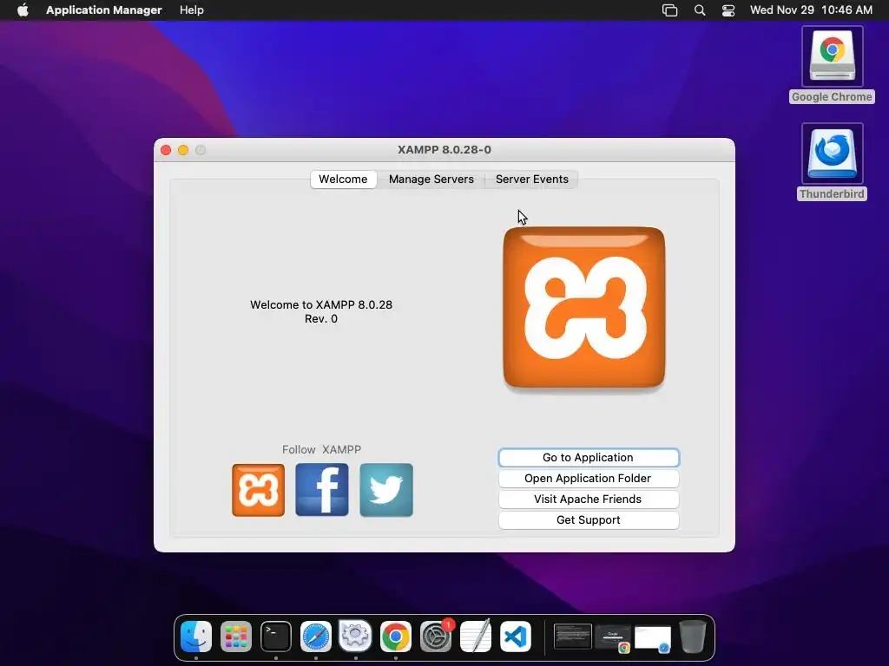Open the Trash in the dock
The height and width of the screenshot is (666, 889).
tap(693, 637)
